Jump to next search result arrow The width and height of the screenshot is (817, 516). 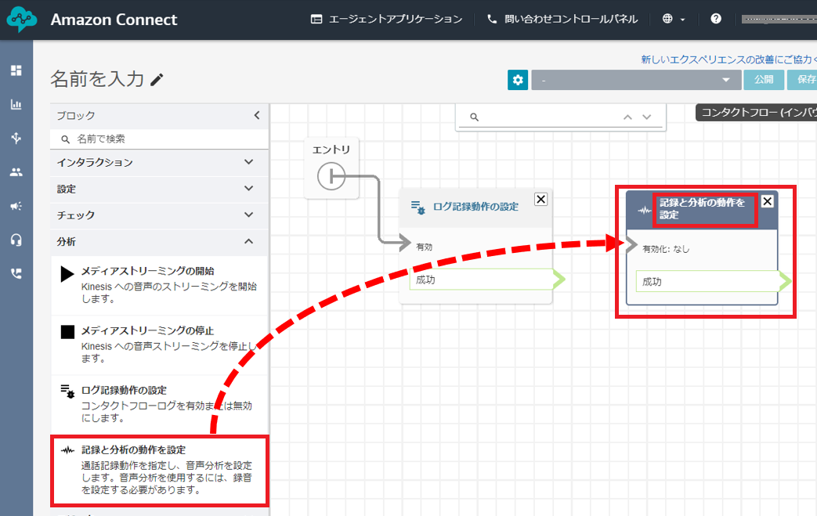click(x=646, y=117)
